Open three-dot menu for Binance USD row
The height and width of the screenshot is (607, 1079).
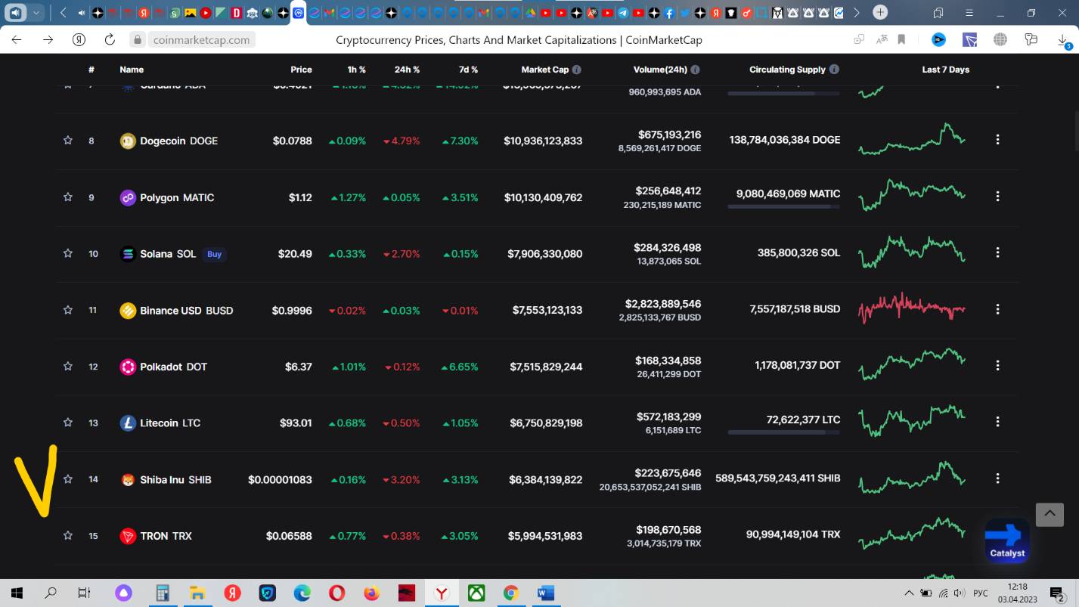(x=997, y=309)
